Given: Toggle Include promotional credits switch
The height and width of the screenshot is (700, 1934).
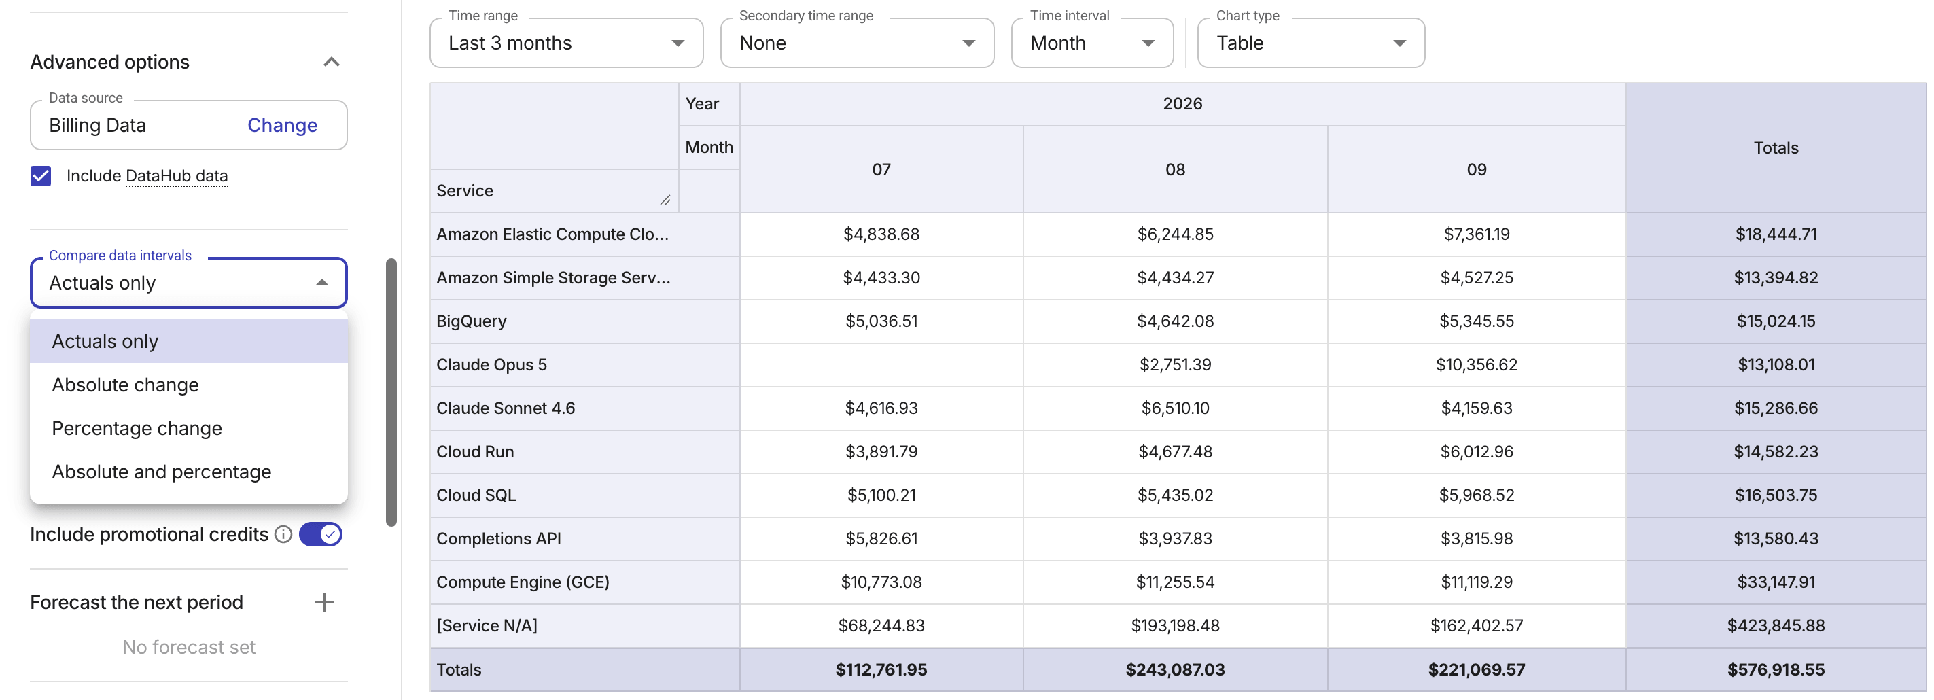Looking at the screenshot, I should click(x=321, y=534).
